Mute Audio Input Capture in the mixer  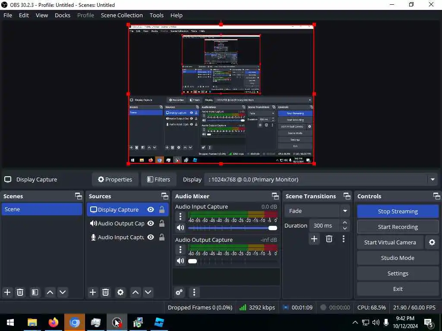tap(180, 228)
